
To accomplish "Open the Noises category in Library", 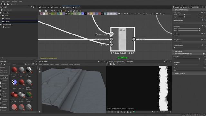I will (x=4, y=110).
